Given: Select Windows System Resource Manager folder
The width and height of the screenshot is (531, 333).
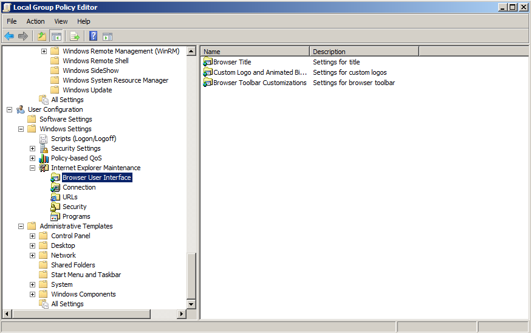Looking at the screenshot, I should pyautogui.click(x=115, y=80).
